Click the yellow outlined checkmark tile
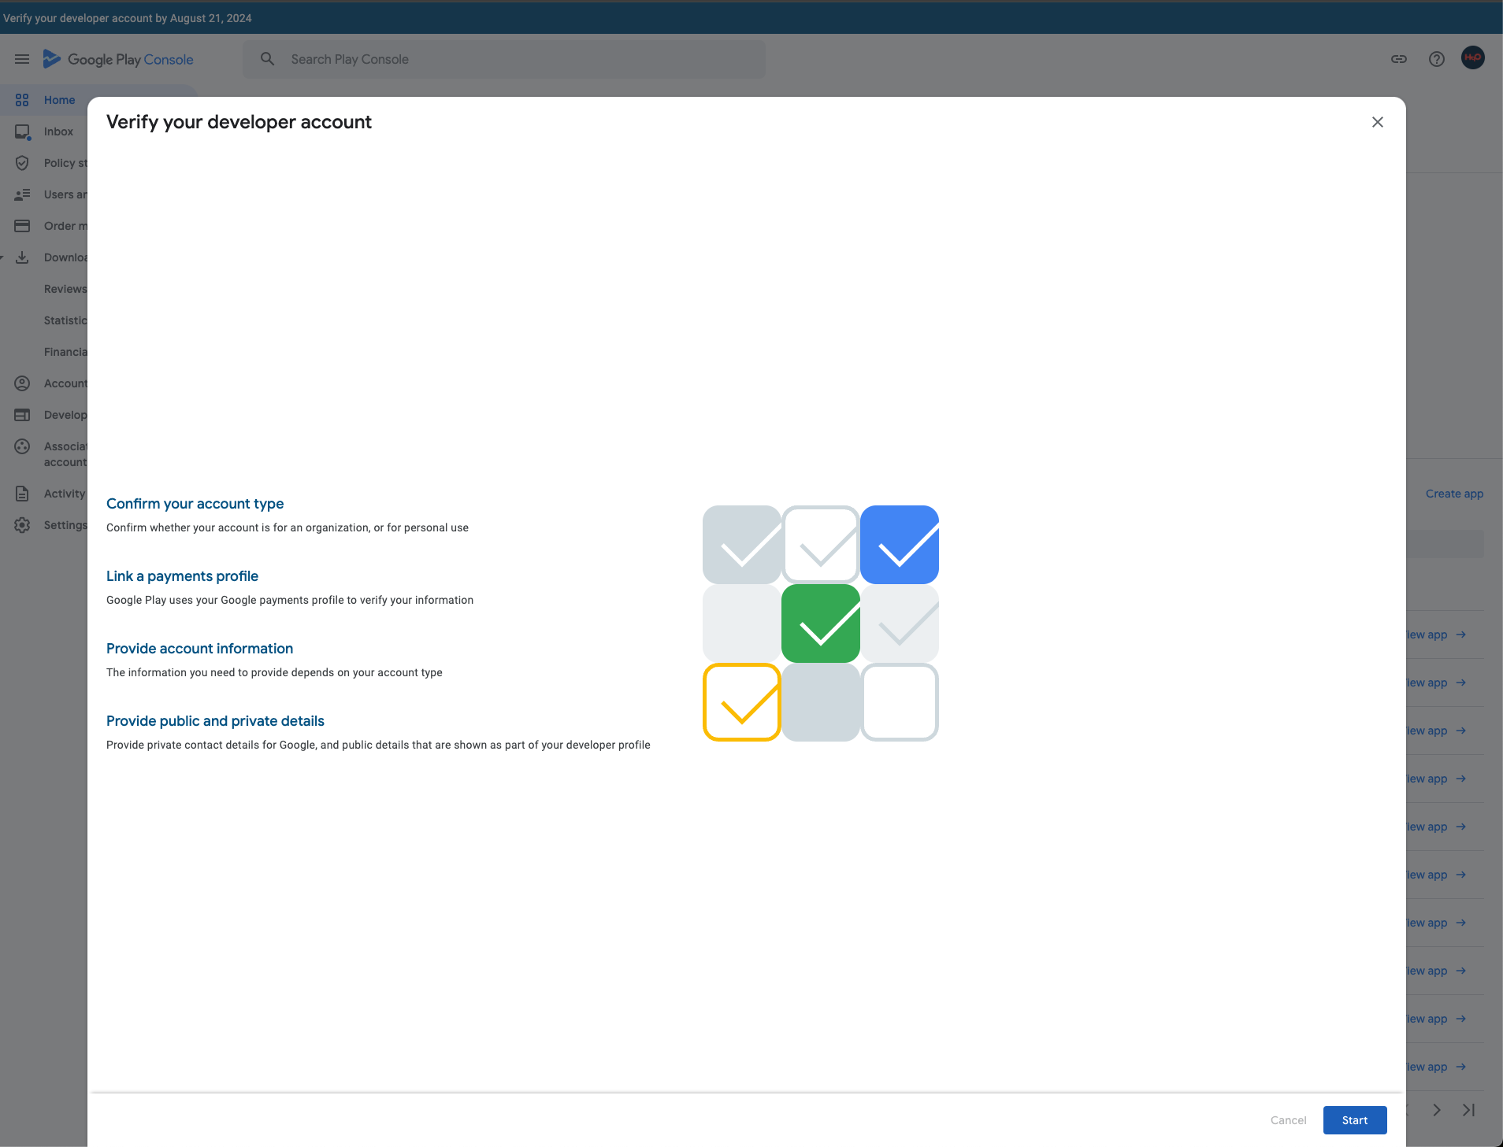Viewport: 1503px width, 1147px height. pyautogui.click(x=741, y=702)
